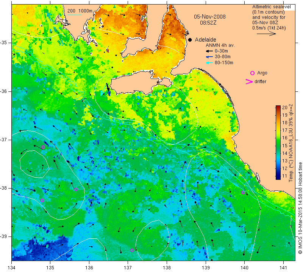The image size is (303, 272).
Task: Click the Argo legend text
Action: pos(262,73)
